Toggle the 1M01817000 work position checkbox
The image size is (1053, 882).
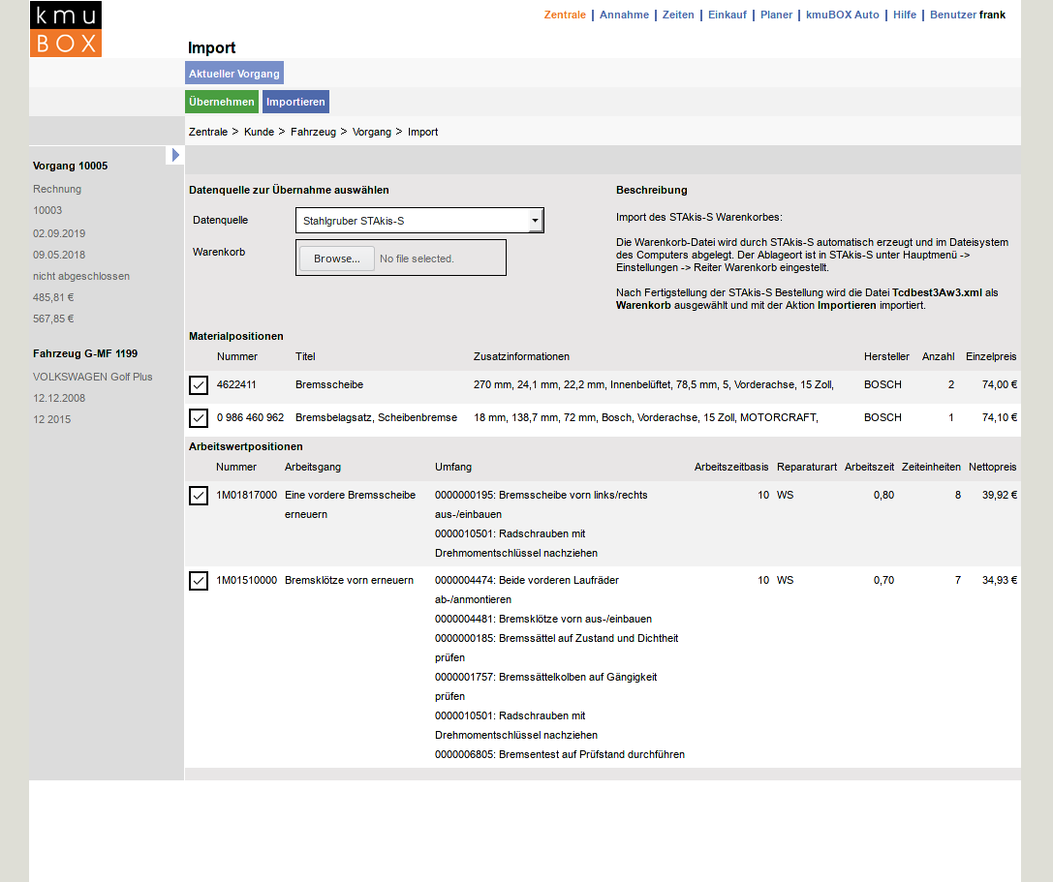[x=199, y=496]
